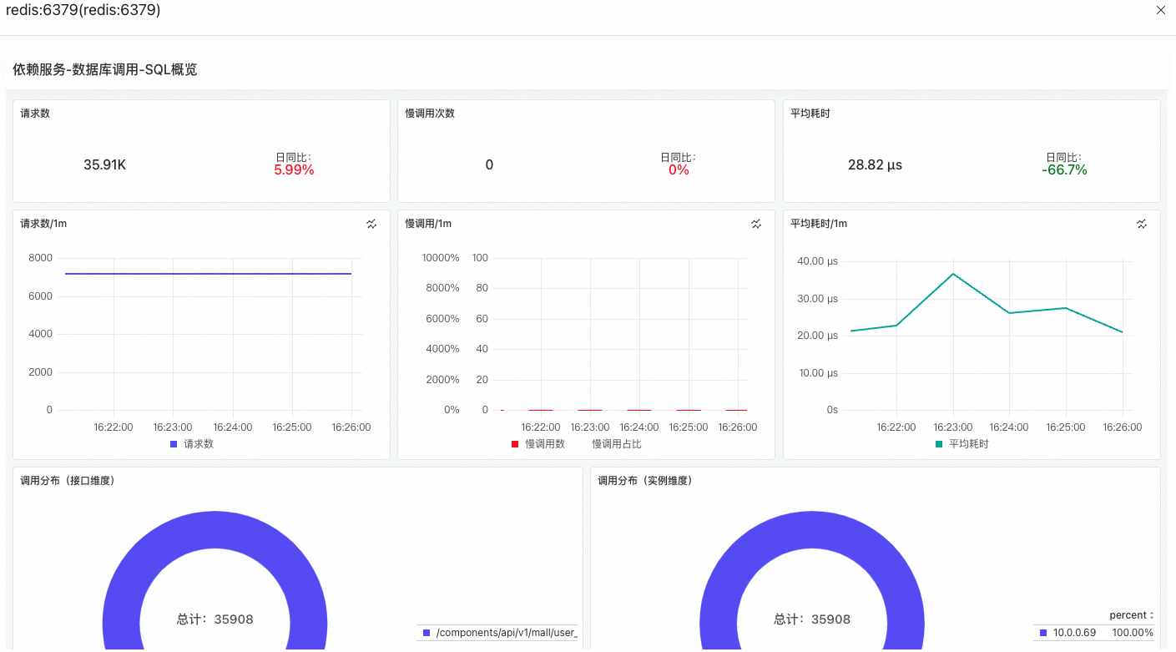Toggle the 平均耗时 legend series
Viewport: 1176px width, 652px height.
tap(962, 444)
